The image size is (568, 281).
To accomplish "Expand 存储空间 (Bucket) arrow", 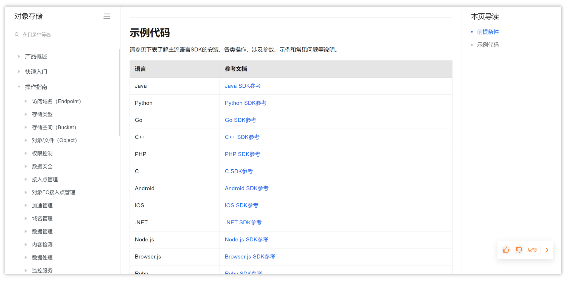I will pyautogui.click(x=26, y=127).
